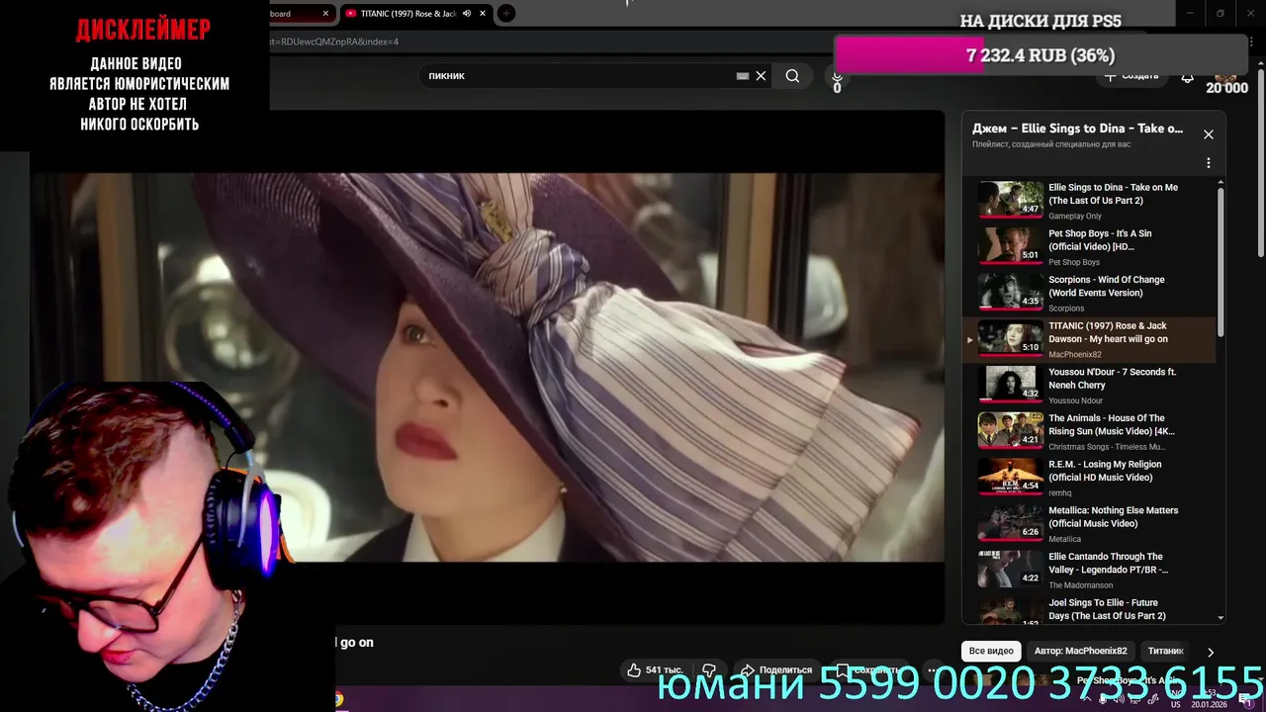This screenshot has height=712, width=1266.
Task: Select the 'Титаник' filter chip
Action: (1165, 651)
